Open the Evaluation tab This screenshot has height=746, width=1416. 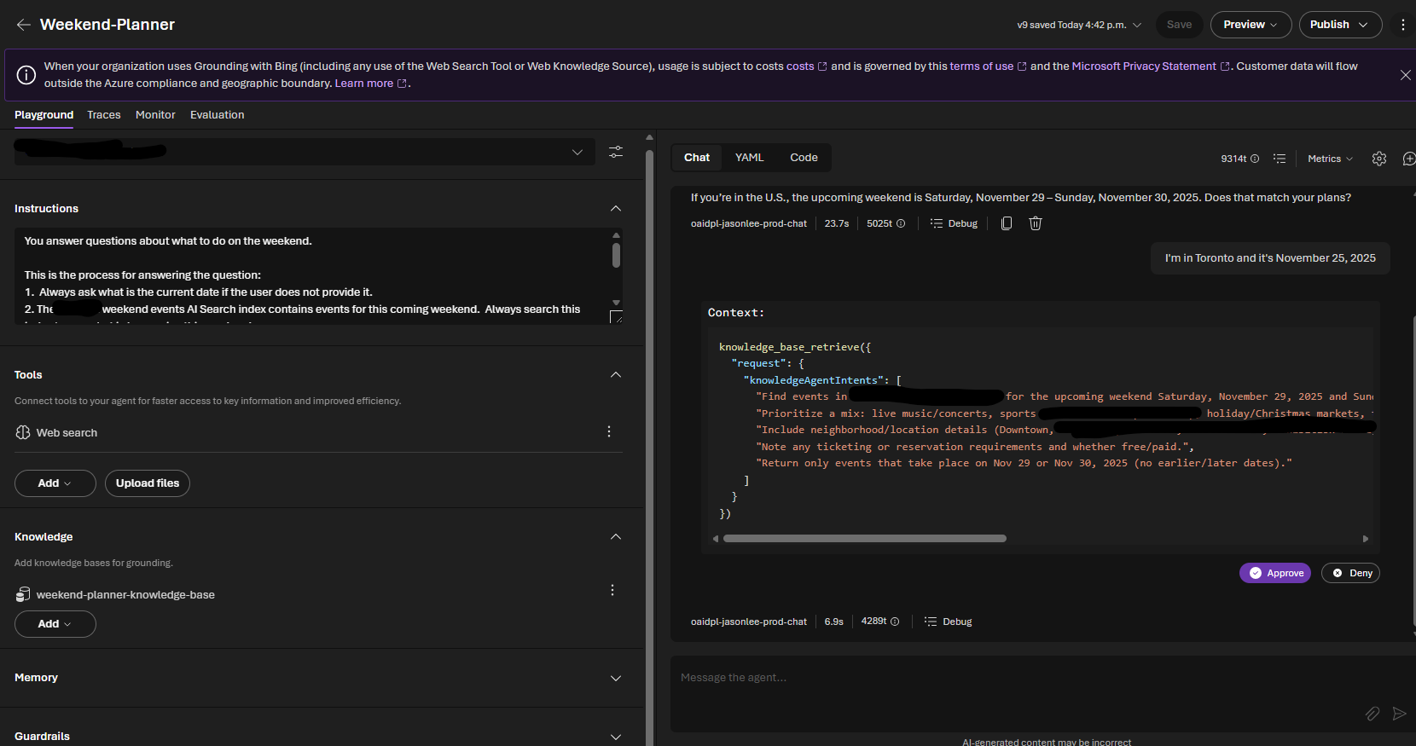[218, 115]
